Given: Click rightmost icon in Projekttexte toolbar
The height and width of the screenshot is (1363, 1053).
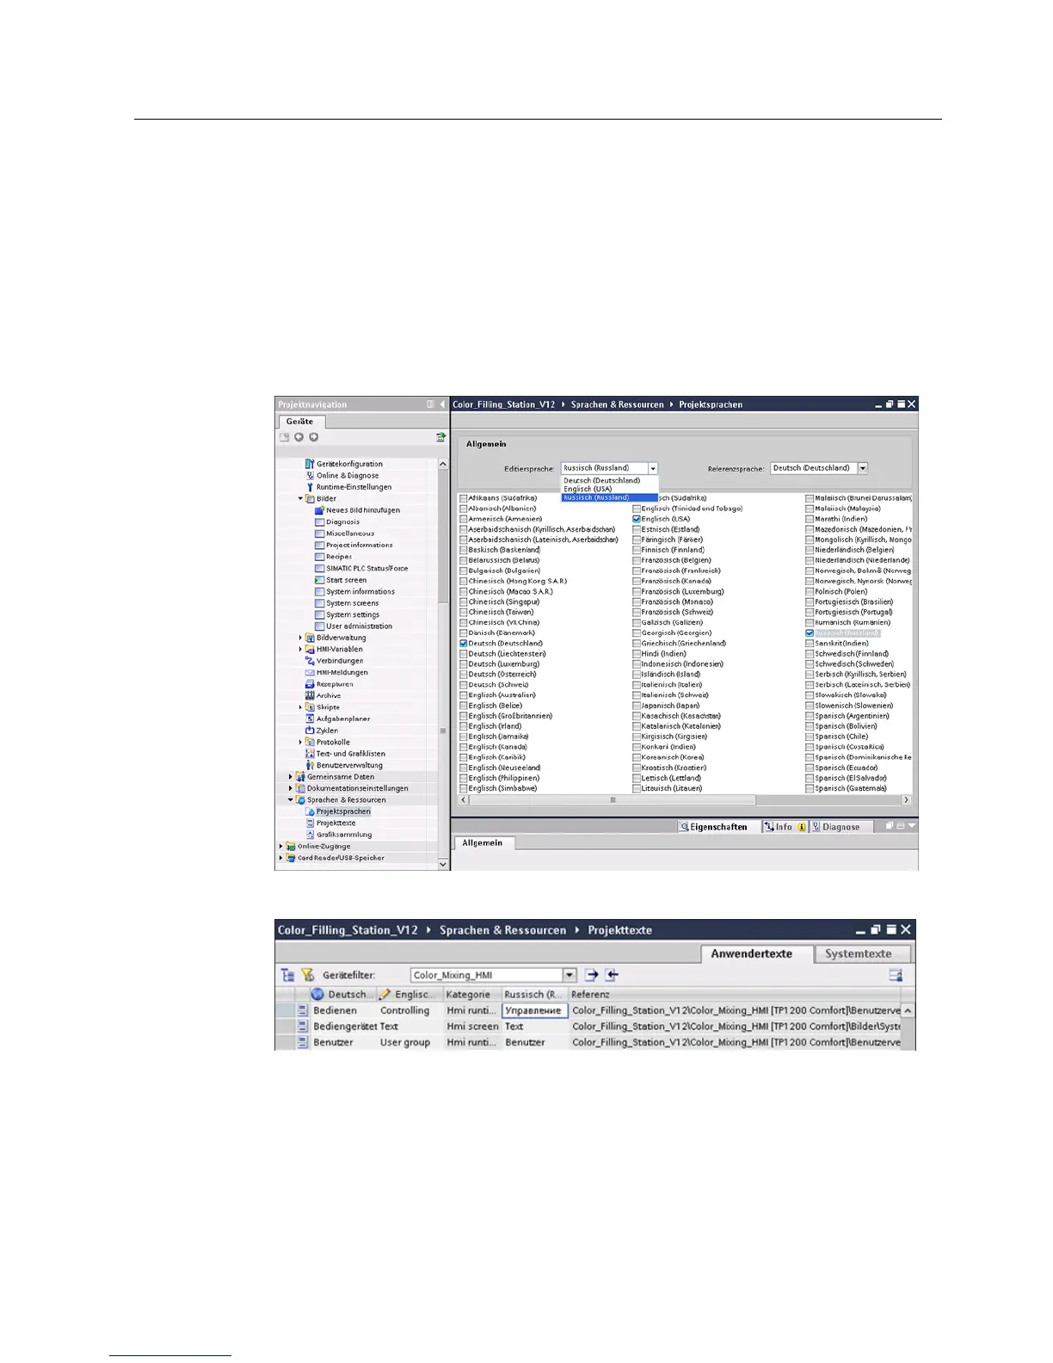Looking at the screenshot, I should pyautogui.click(x=896, y=975).
